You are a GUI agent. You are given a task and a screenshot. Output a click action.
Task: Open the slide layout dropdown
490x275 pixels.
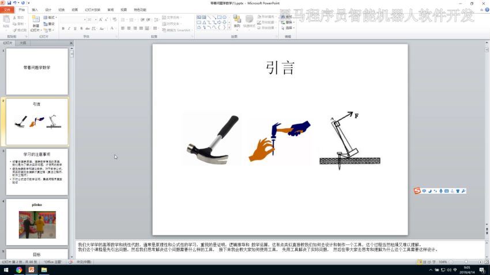coord(50,17)
